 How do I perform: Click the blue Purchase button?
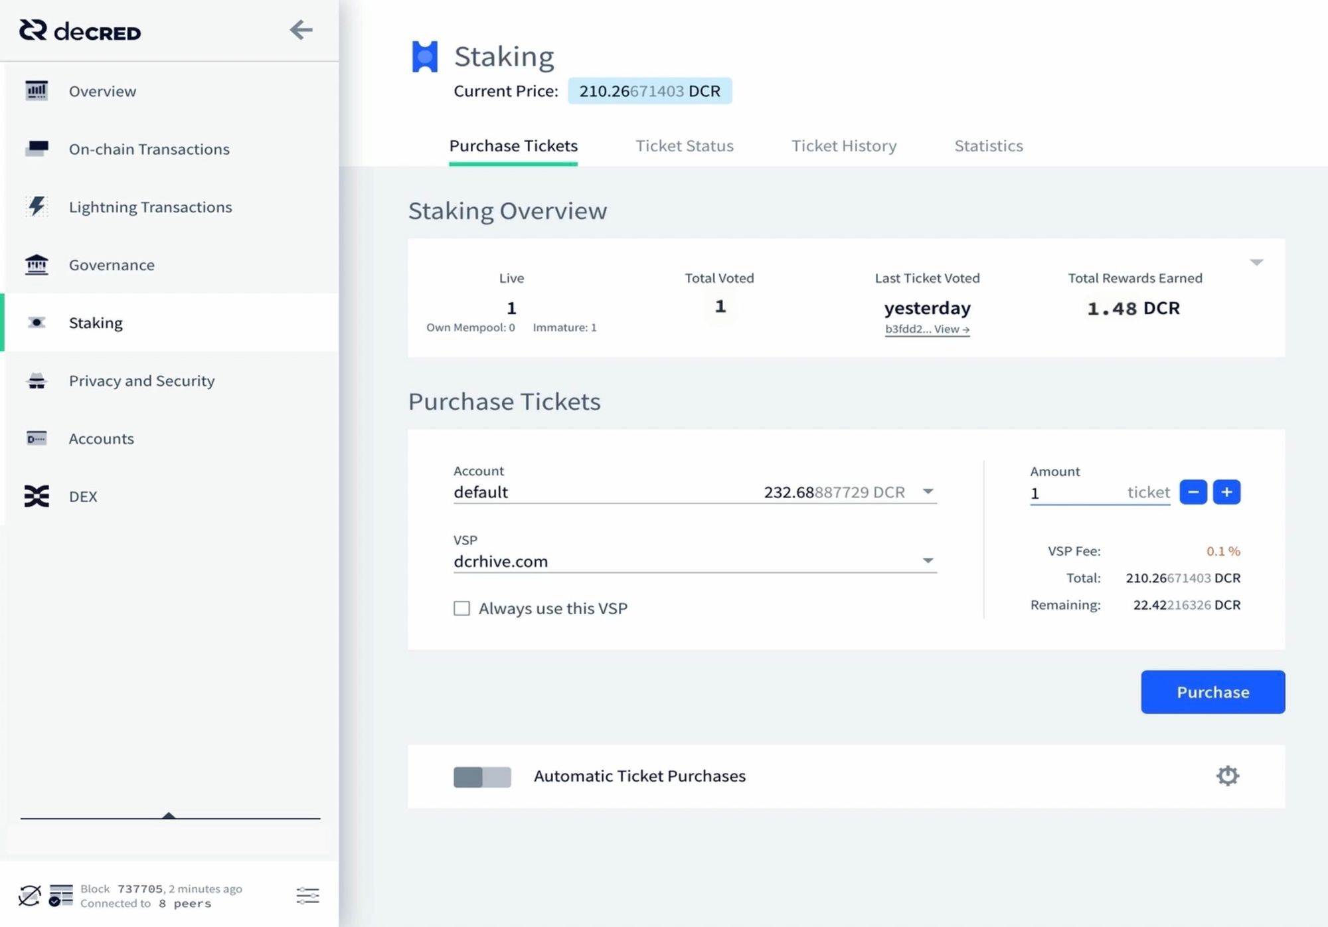1212,692
